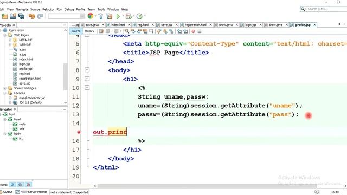Image resolution: width=347 pixels, height=195 pixels.
Task: Close the profile.jsp tab
Action: (x=314, y=25)
